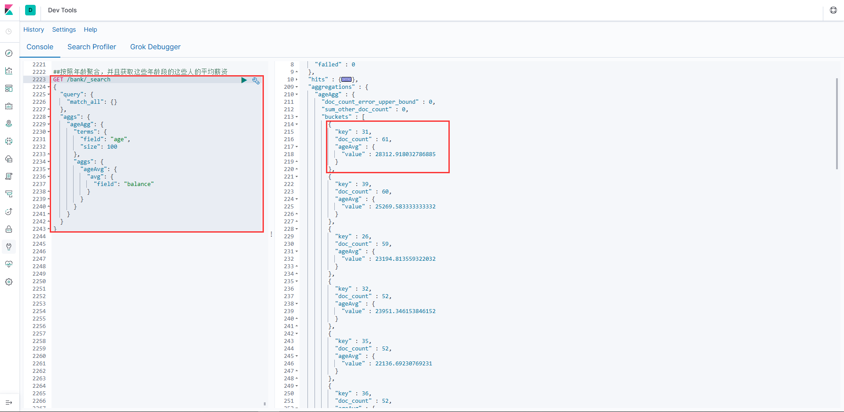This screenshot has height=412, width=844.
Task: Click the Kibana logo
Action: pos(9,10)
